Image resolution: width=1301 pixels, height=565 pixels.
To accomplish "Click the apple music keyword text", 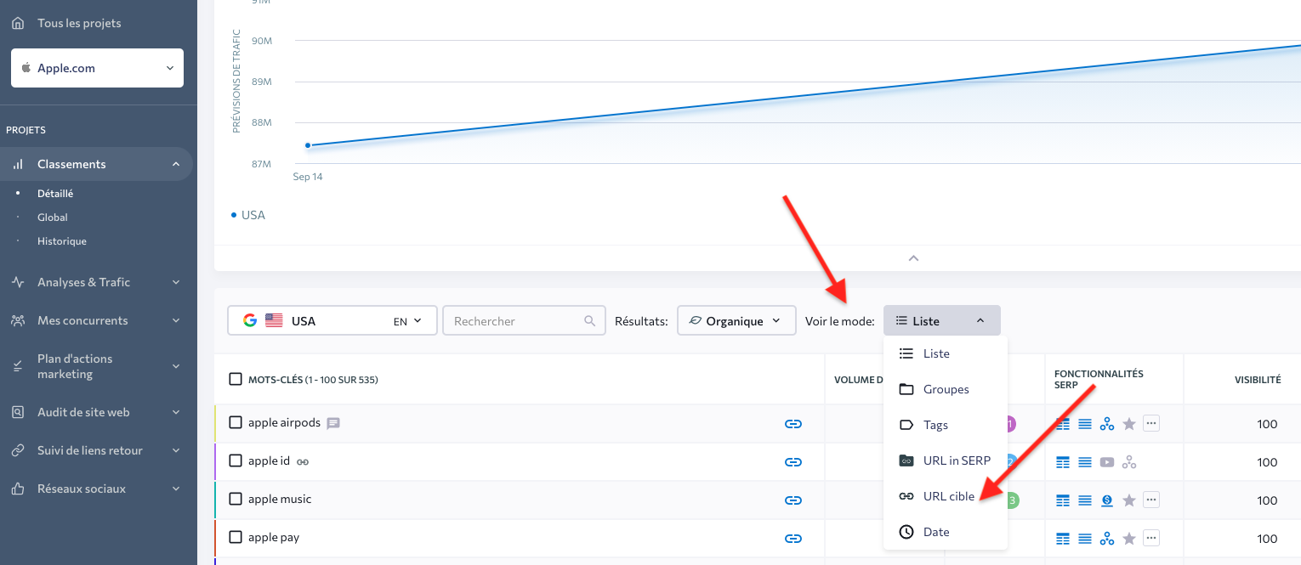I will point(280,499).
